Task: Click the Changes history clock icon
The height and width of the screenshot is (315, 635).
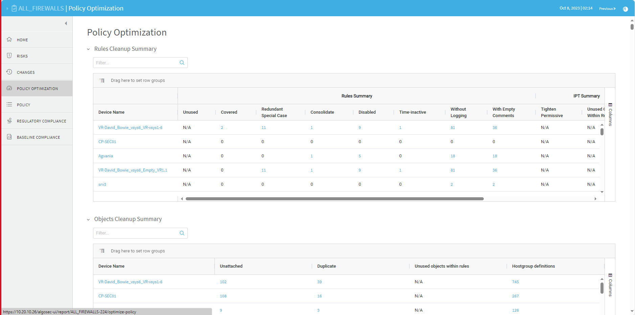Action: click(x=9, y=72)
